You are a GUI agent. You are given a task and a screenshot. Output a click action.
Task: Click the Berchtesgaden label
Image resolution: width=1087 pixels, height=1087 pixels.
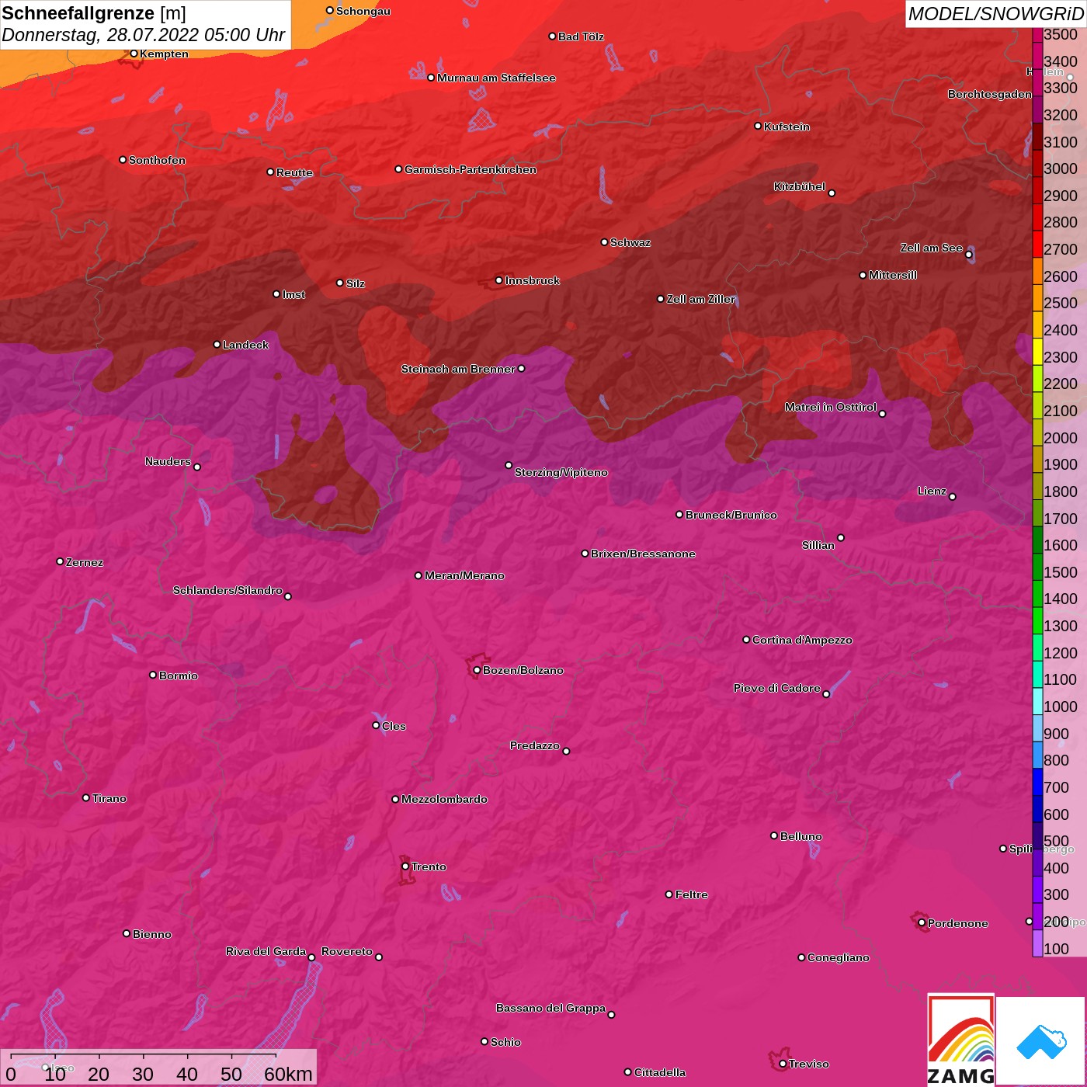click(x=989, y=94)
